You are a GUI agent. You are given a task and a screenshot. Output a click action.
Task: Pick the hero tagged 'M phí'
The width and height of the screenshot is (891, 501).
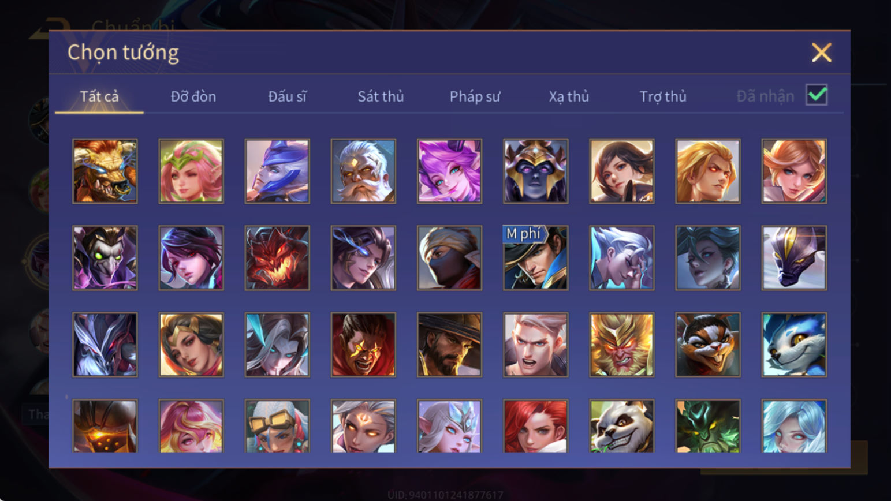coord(535,257)
